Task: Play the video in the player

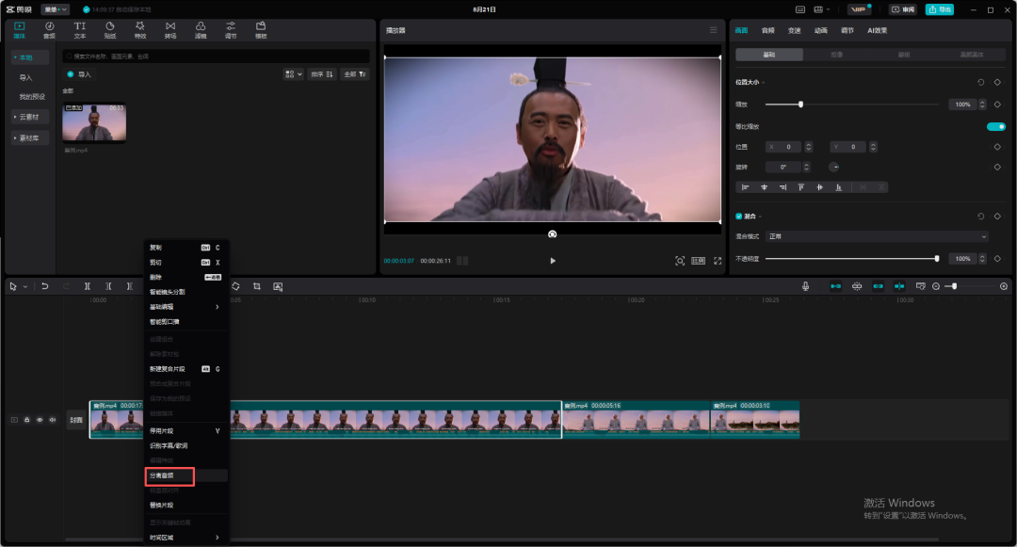Action: [x=553, y=261]
